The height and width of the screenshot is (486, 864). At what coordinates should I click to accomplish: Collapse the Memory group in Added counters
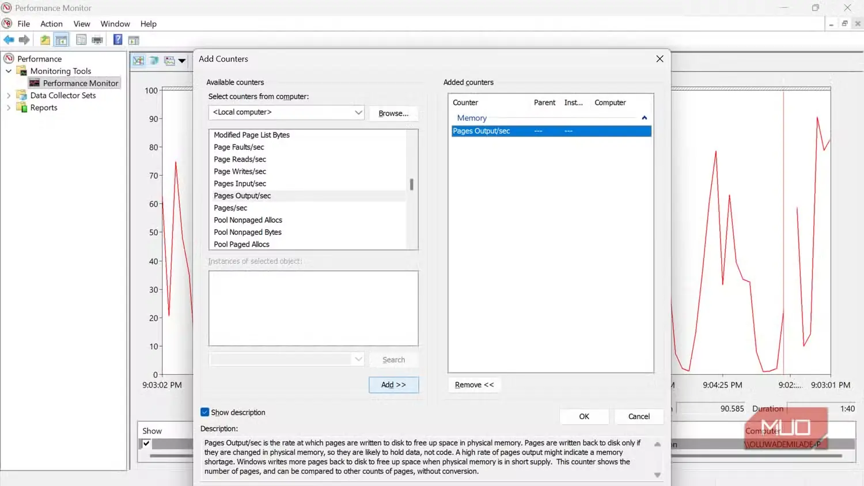[x=645, y=118]
